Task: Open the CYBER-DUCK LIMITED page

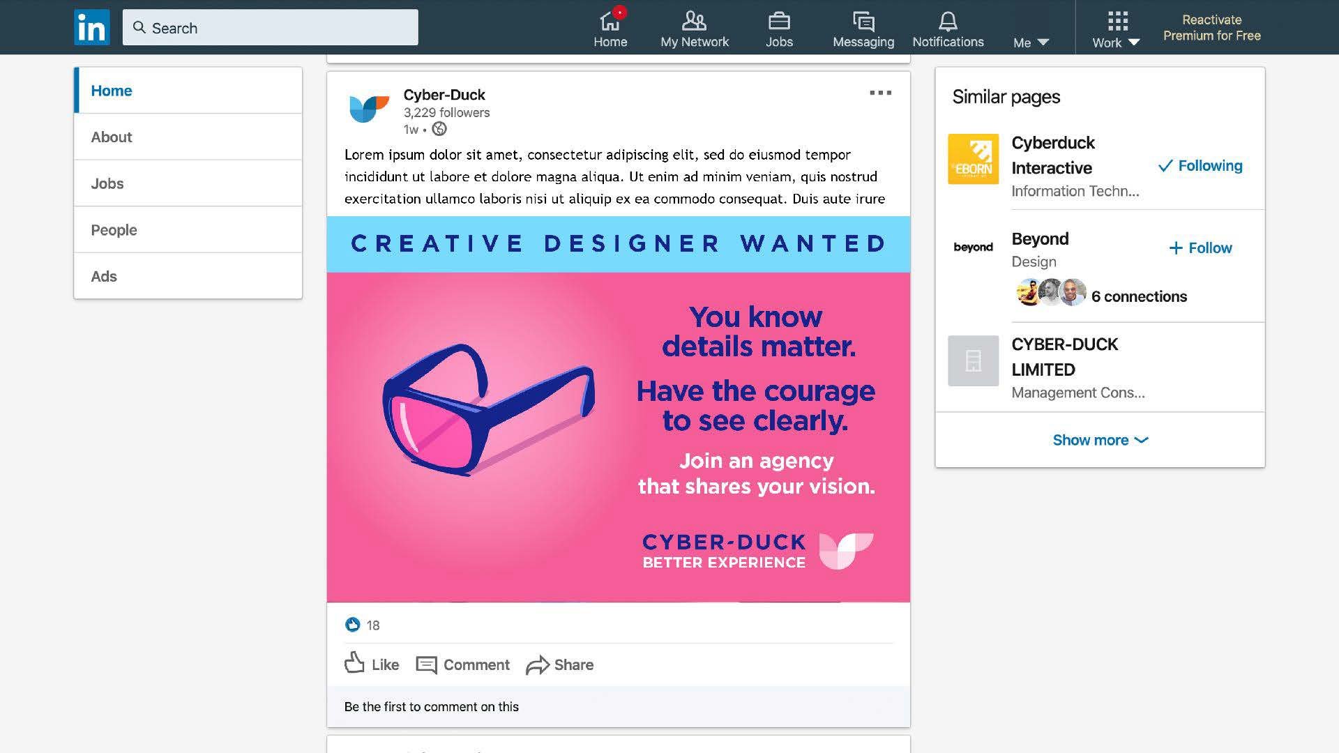Action: coord(1065,356)
